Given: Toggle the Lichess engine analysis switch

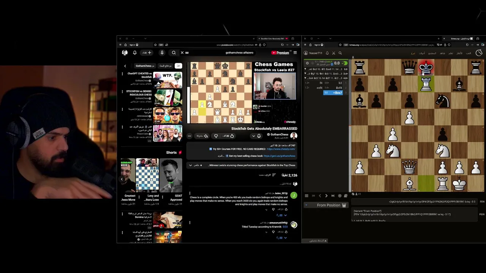Looking at the screenshot, I should point(344,63).
